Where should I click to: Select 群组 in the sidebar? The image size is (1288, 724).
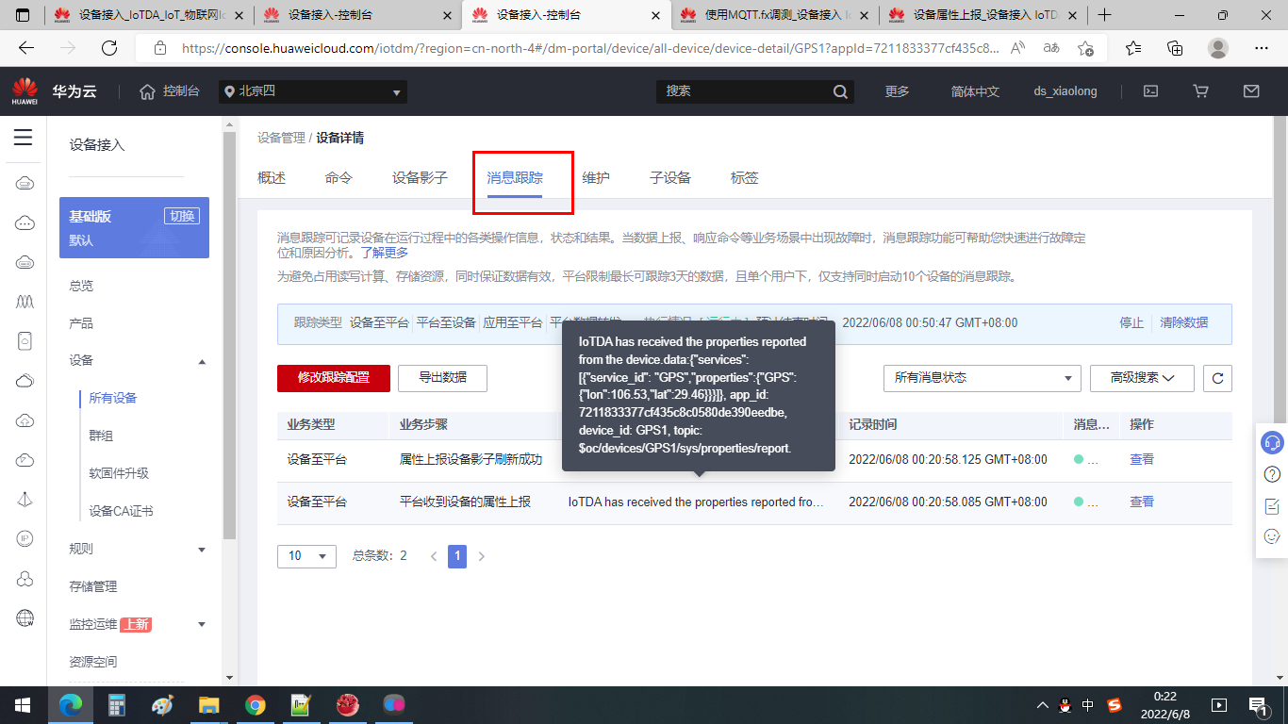point(101,436)
